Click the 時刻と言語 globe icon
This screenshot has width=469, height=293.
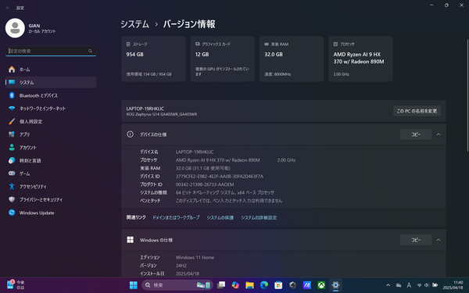click(x=12, y=160)
